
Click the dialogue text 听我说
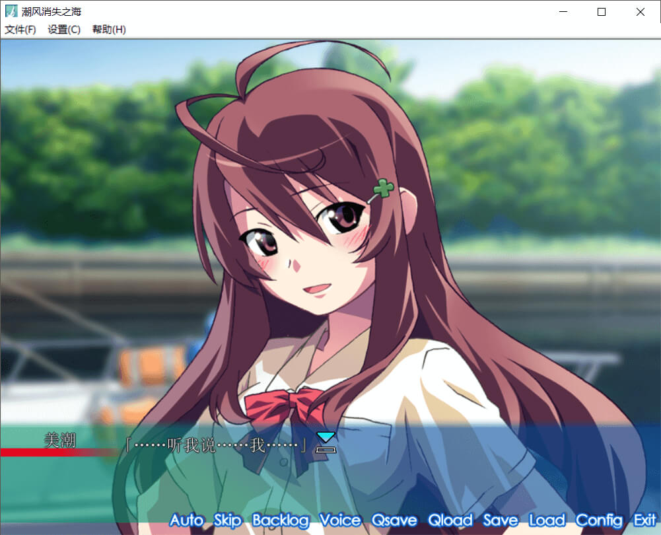[x=191, y=445]
